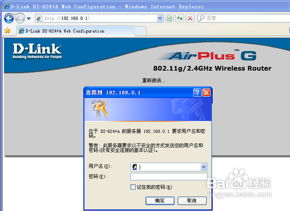
Task: Tick the 记住我的密码 checkbox
Action: click(133, 187)
